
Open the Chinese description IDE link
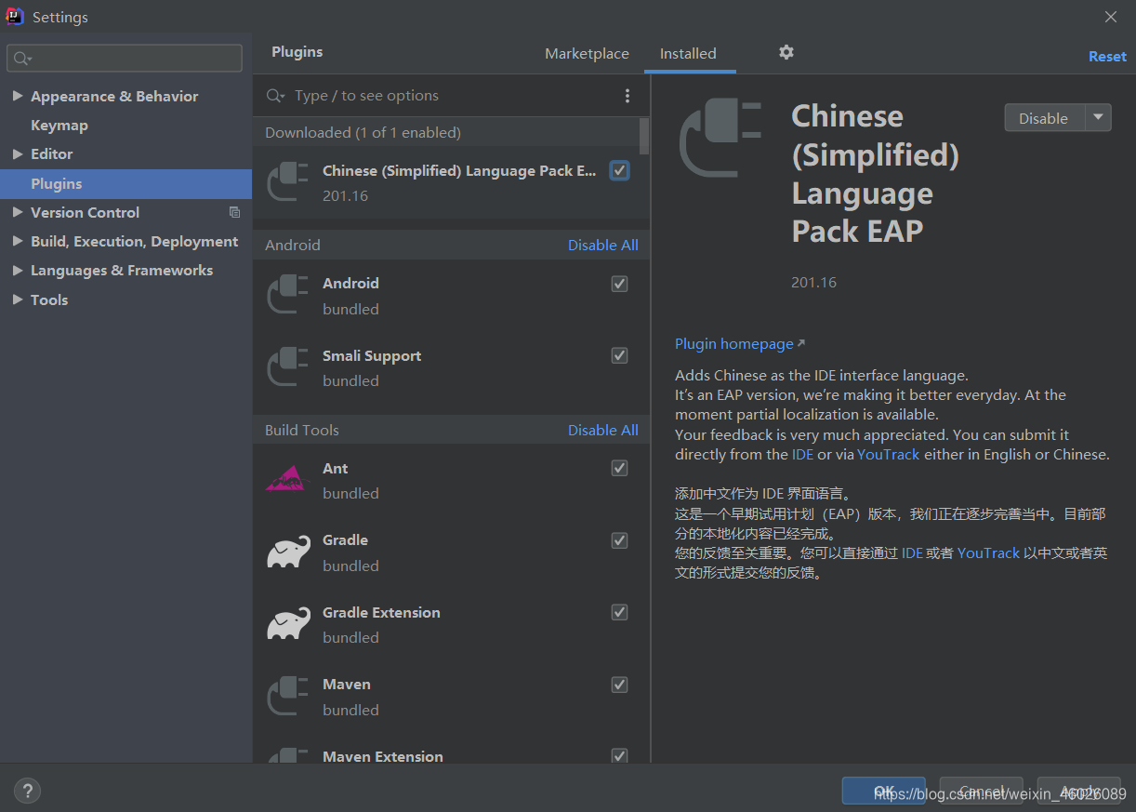pyautogui.click(x=912, y=552)
